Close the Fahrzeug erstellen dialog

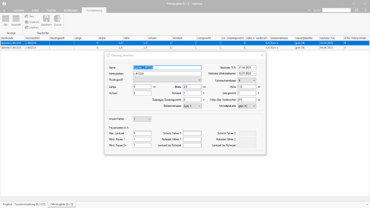[x=262, y=55]
